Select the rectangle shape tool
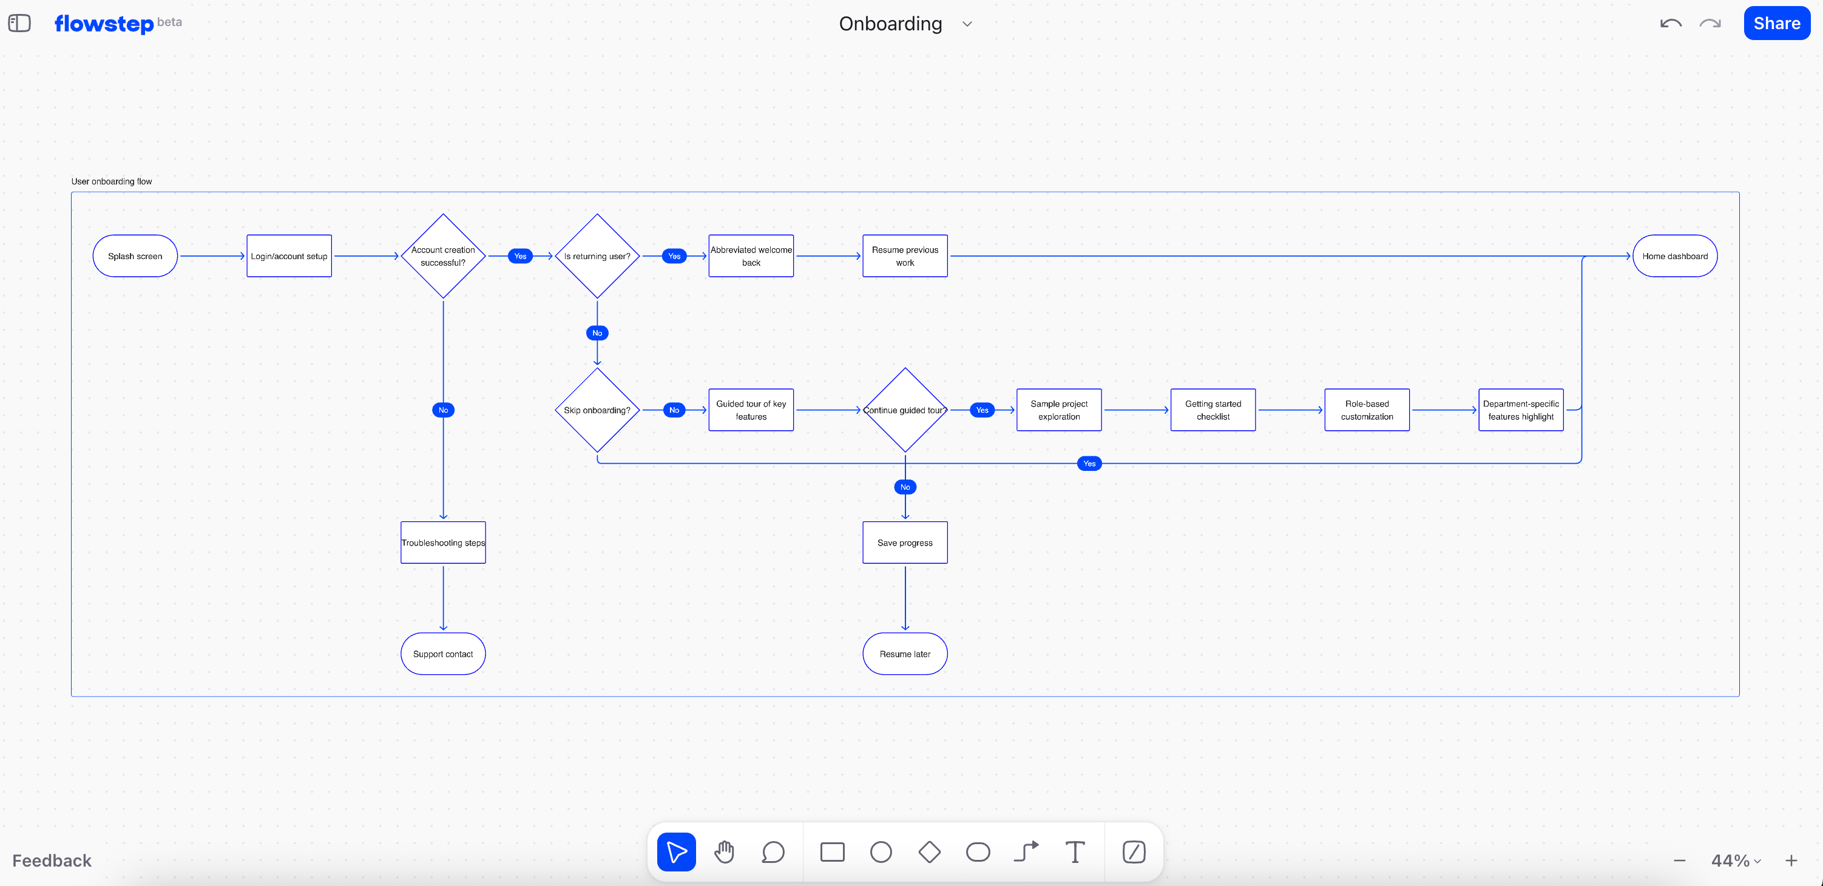1823x886 pixels. [x=832, y=852]
